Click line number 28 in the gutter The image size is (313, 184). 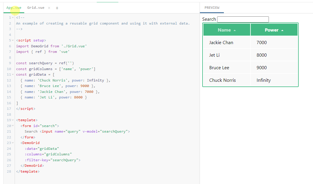click(9, 171)
